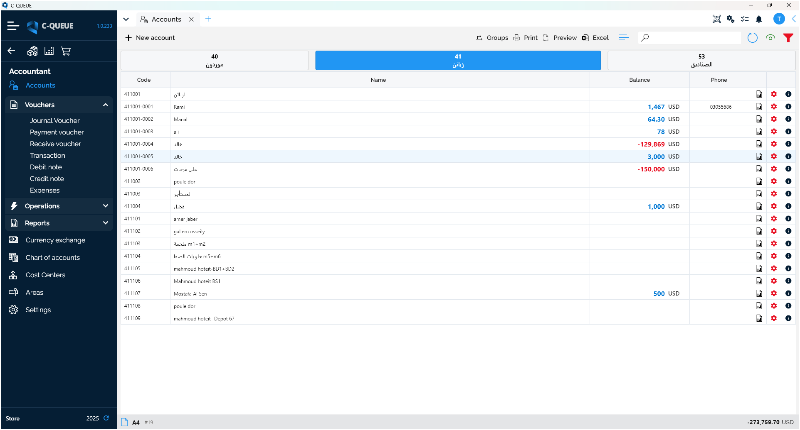This screenshot has width=800, height=430.
Task: Click the red filter funnel icon
Action: (788, 38)
